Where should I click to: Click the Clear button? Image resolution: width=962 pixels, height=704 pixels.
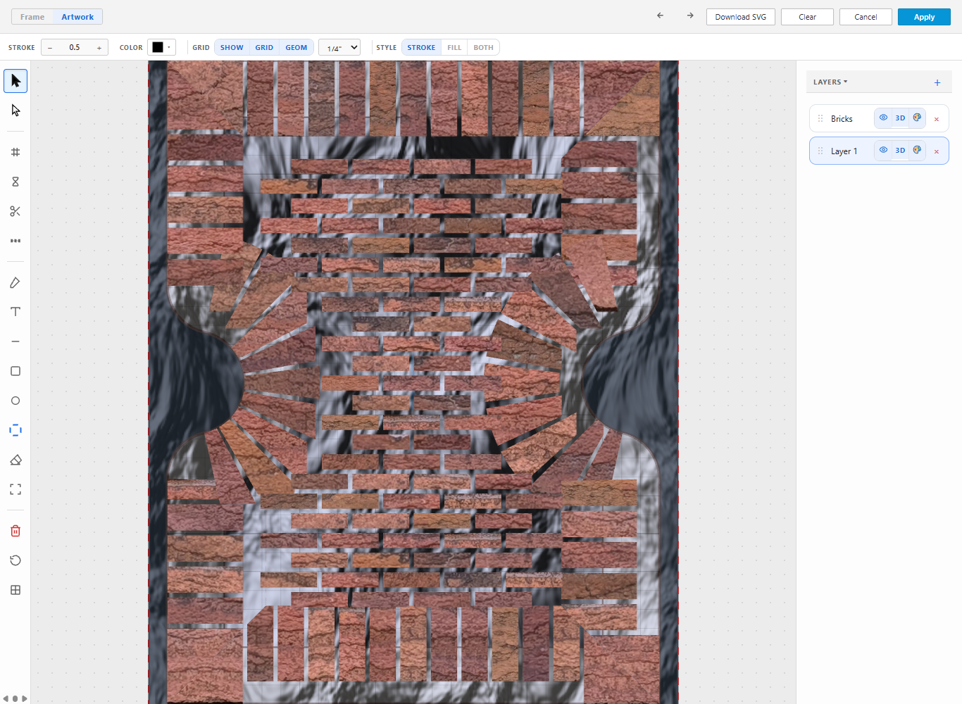point(807,17)
